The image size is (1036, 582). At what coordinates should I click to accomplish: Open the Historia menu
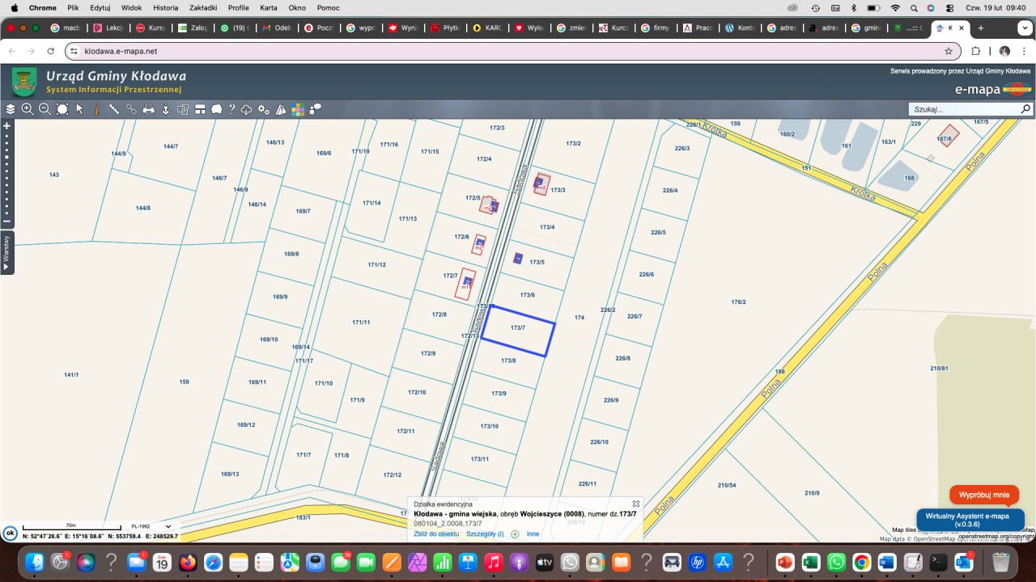(165, 7)
